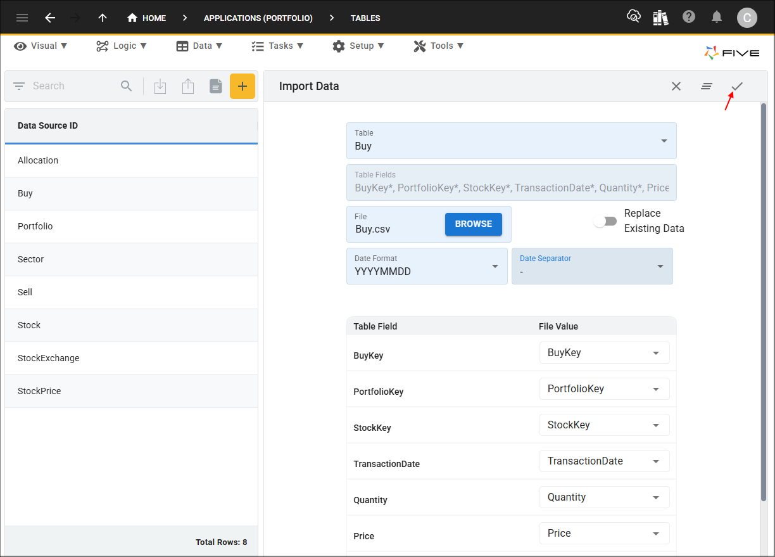The height and width of the screenshot is (557, 775).
Task: Open the Logic menu
Action: pos(122,46)
